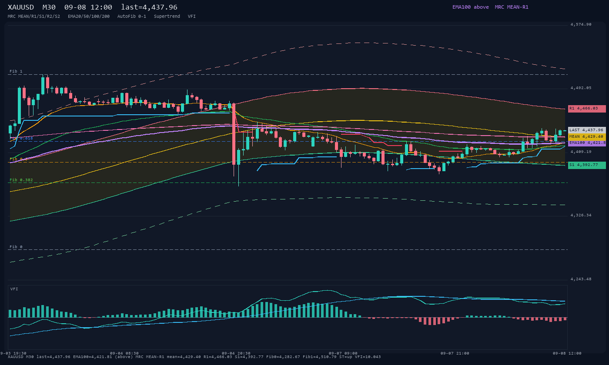Click the MRC MEAN/R1/S1/R2/S2 indicator legend
The image size is (609, 365).
[34, 17]
